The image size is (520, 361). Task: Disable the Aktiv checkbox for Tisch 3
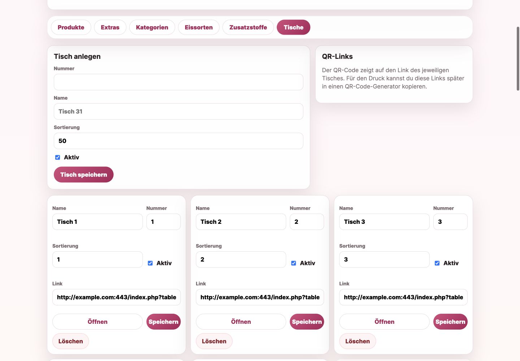coord(437,263)
